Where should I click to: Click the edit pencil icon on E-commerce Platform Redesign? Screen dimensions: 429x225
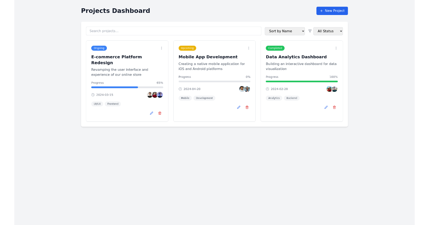coord(151,113)
